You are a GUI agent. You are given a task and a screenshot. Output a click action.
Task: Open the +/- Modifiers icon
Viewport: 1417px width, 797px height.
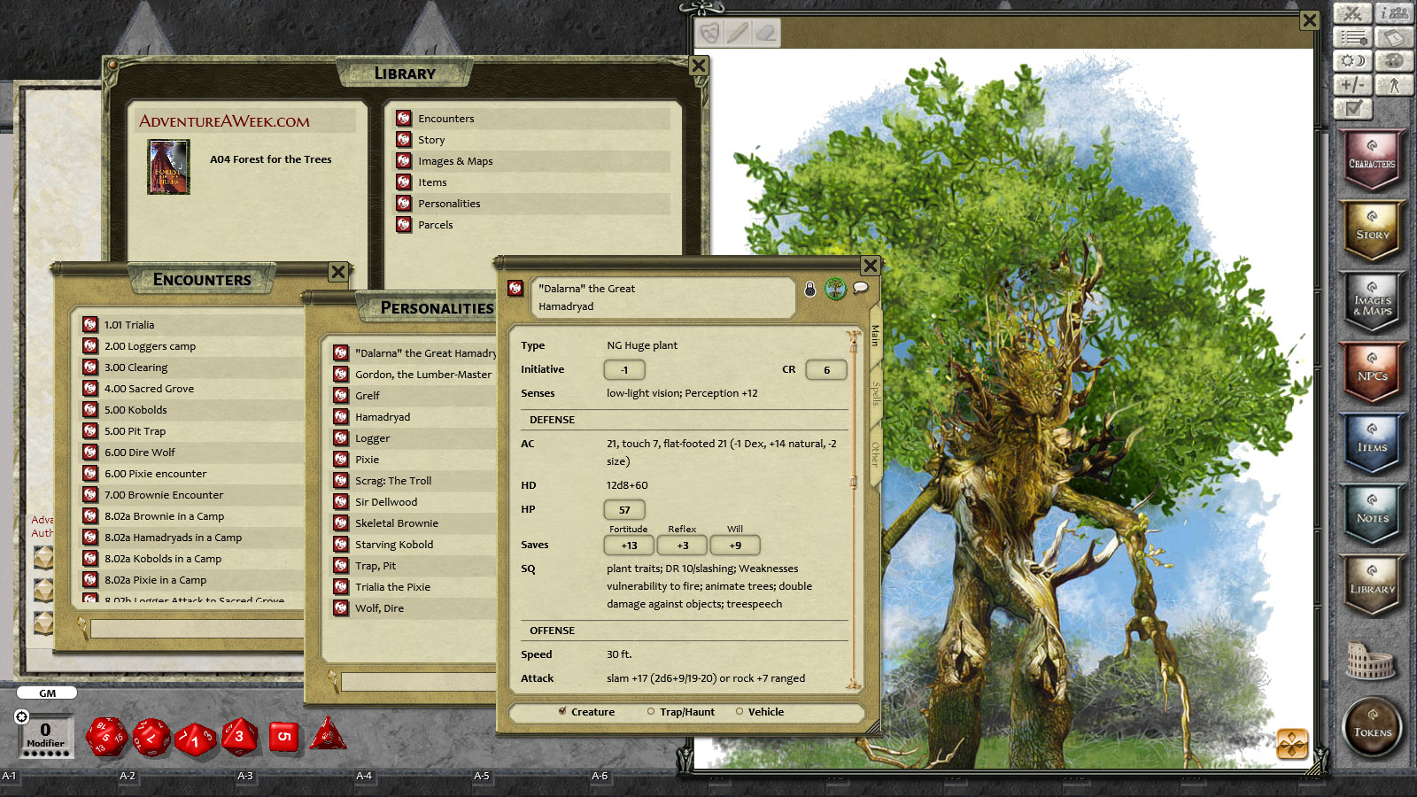pyautogui.click(x=1352, y=84)
